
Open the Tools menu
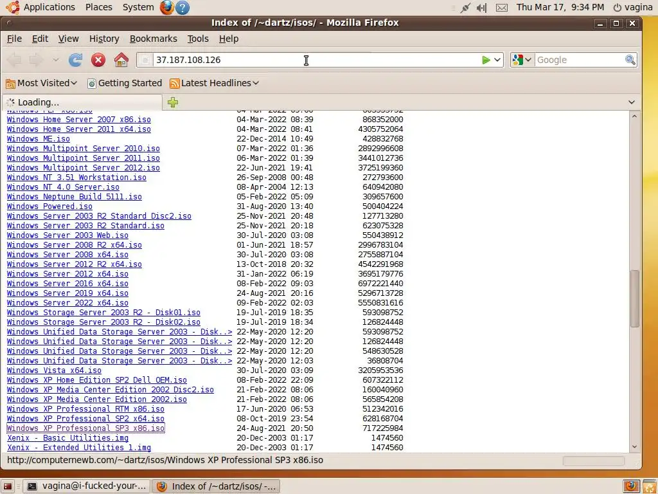198,39
